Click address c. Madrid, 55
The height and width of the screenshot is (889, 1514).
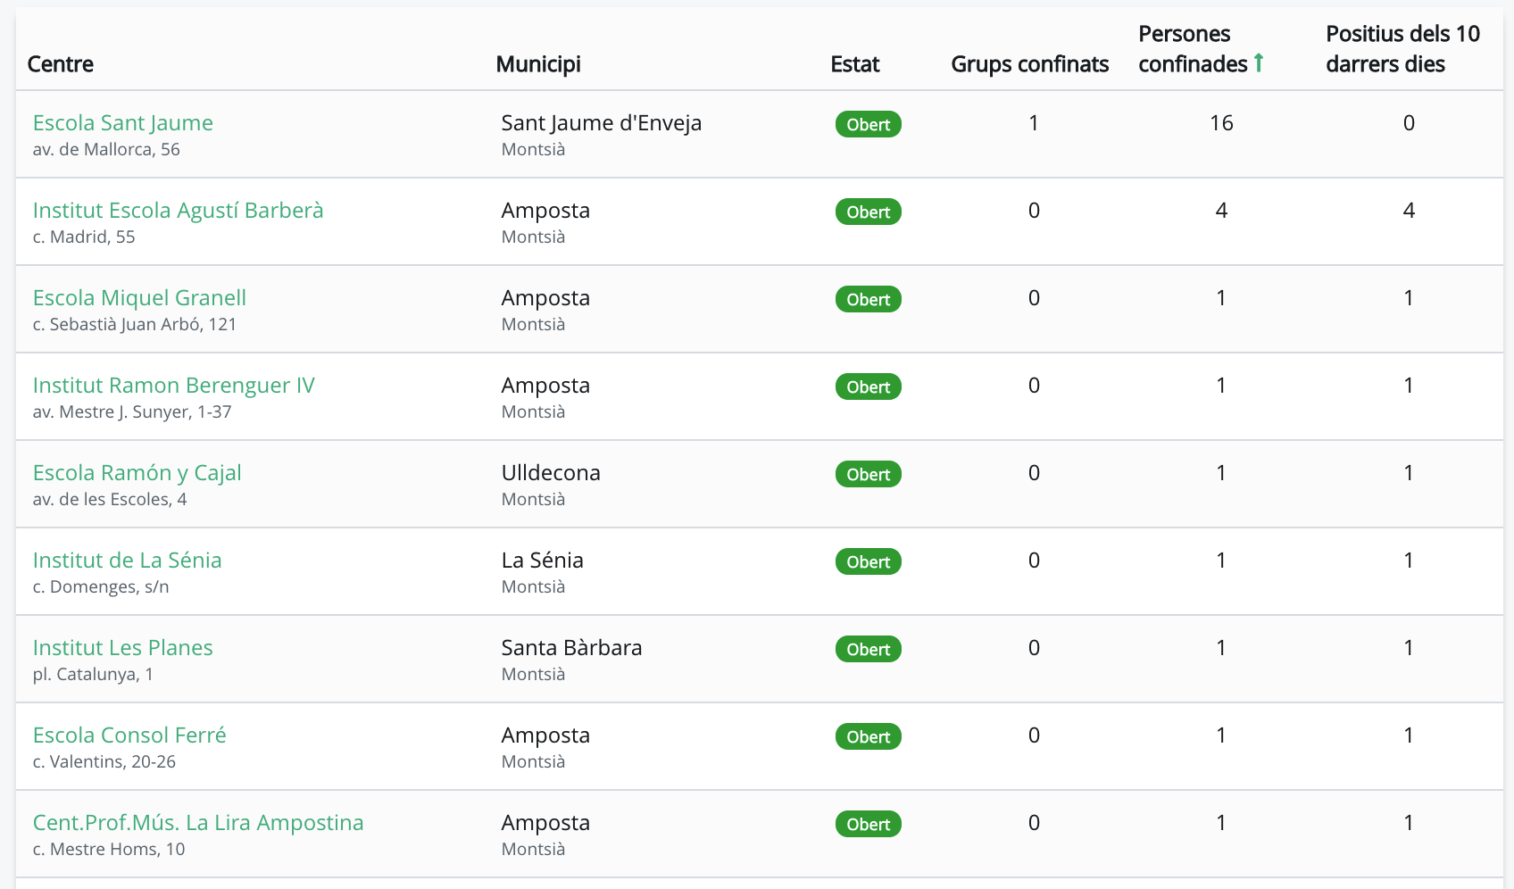coord(84,237)
